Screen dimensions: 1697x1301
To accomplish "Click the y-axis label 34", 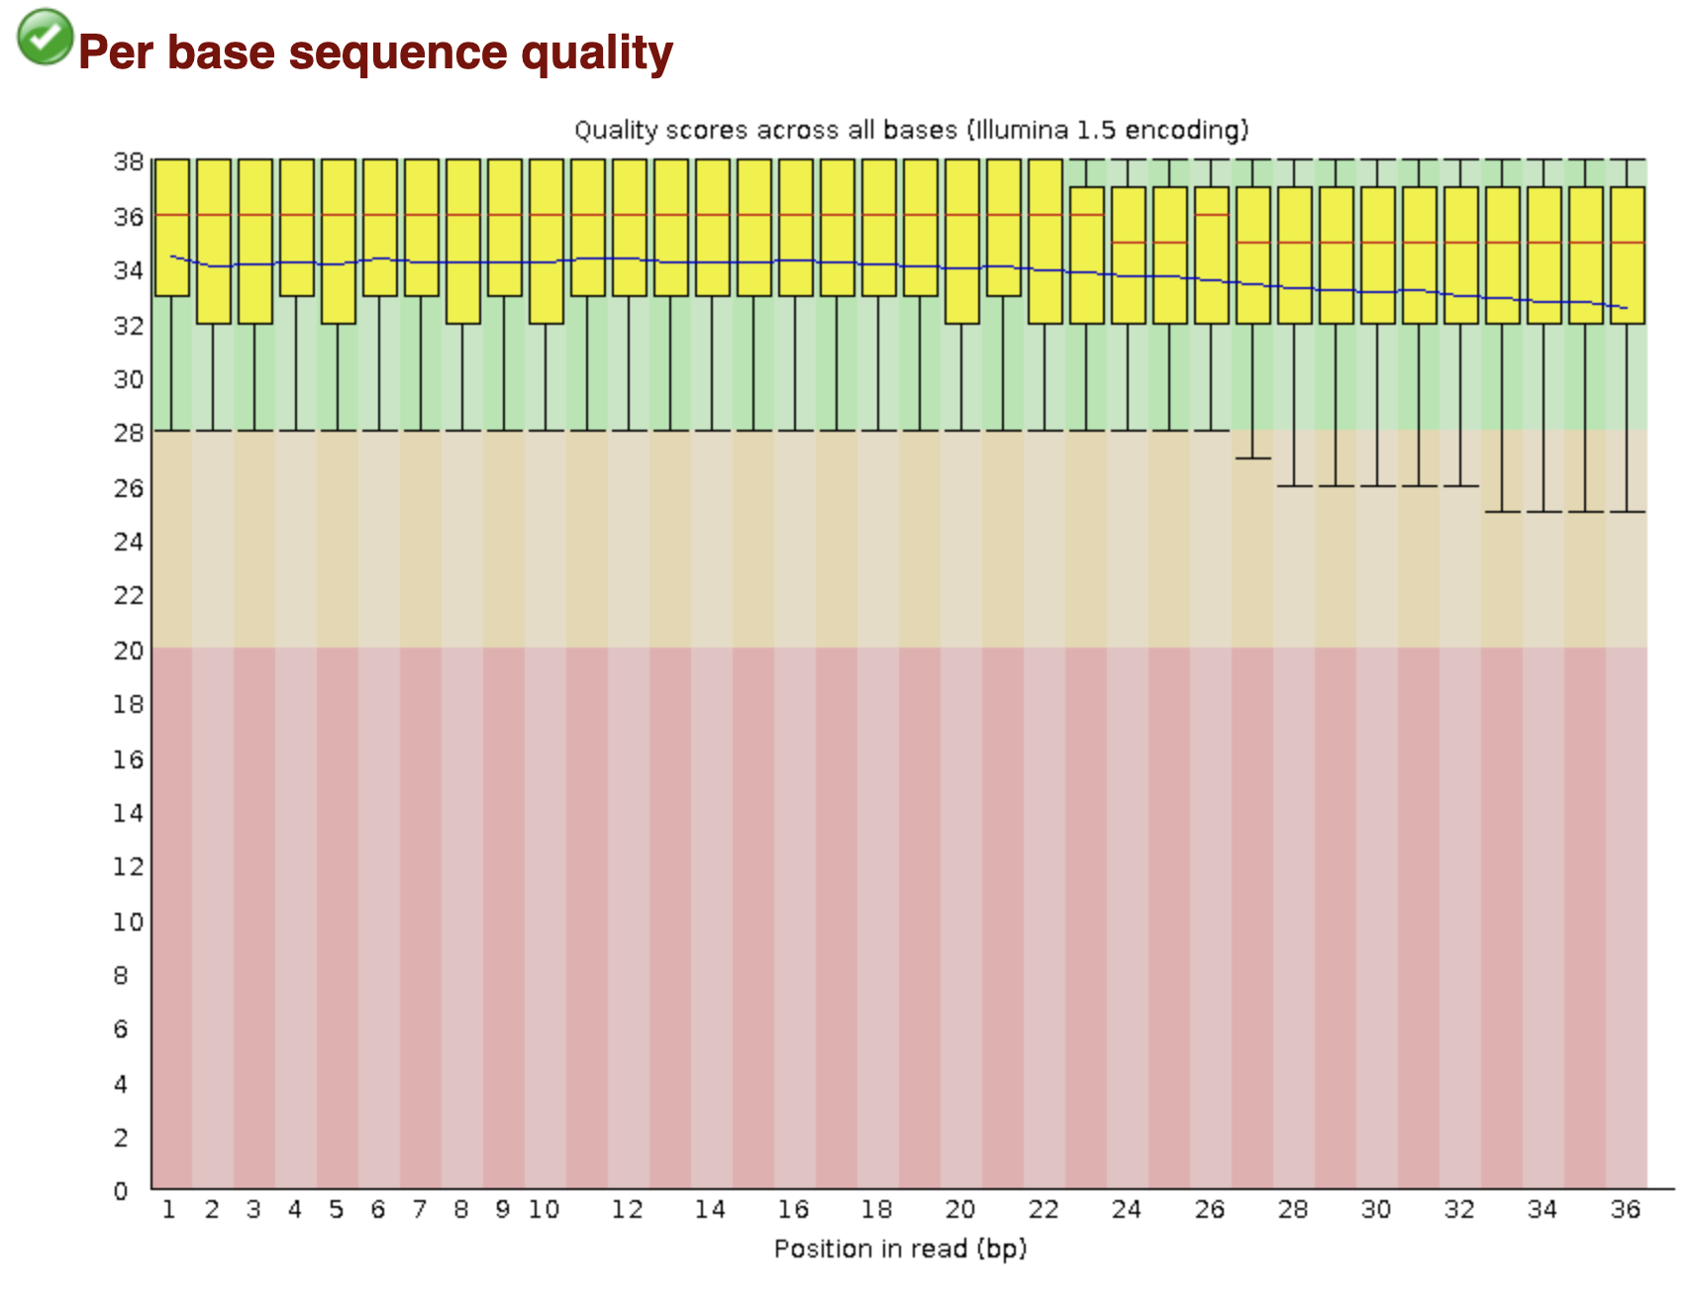I will [129, 270].
